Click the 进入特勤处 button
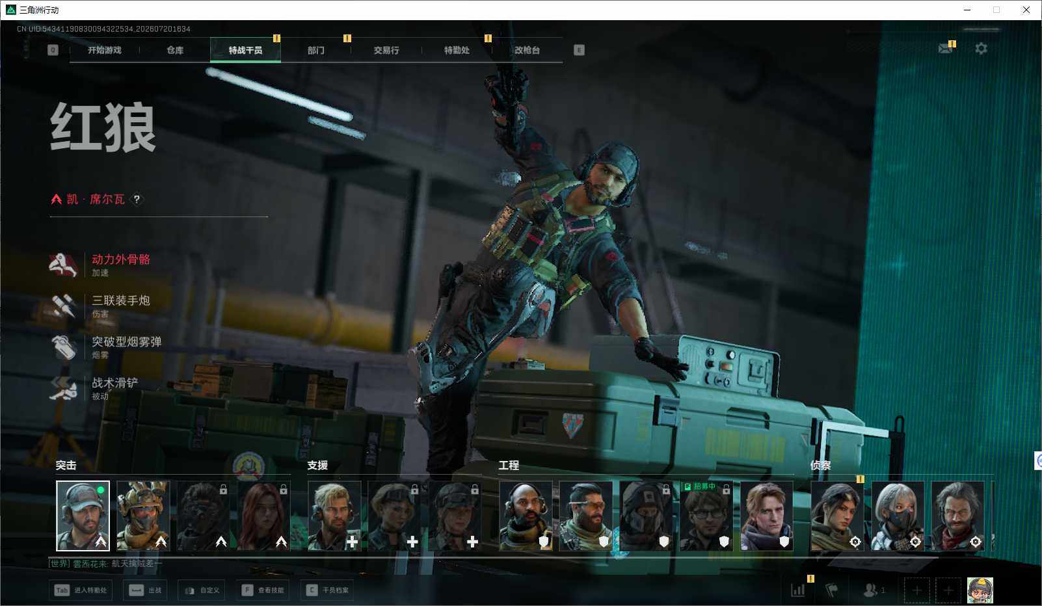This screenshot has width=1042, height=606. coord(81,590)
